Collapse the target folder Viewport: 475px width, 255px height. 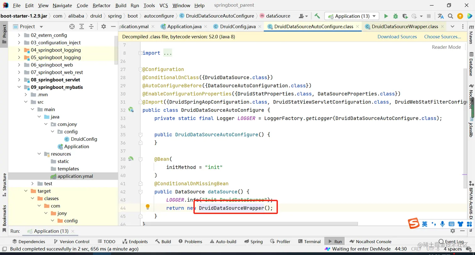click(26, 191)
